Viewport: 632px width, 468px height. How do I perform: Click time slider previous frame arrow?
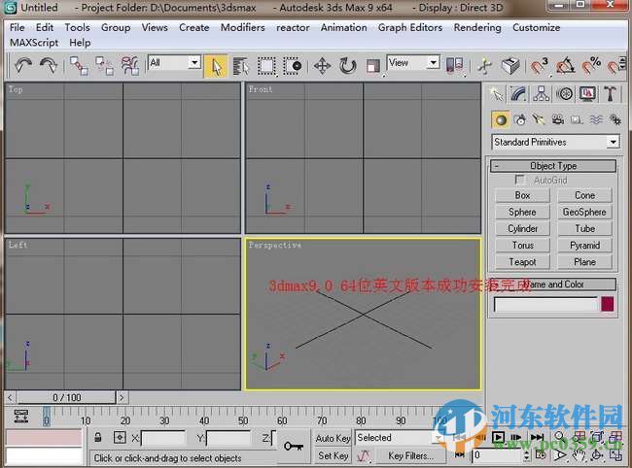(10, 397)
